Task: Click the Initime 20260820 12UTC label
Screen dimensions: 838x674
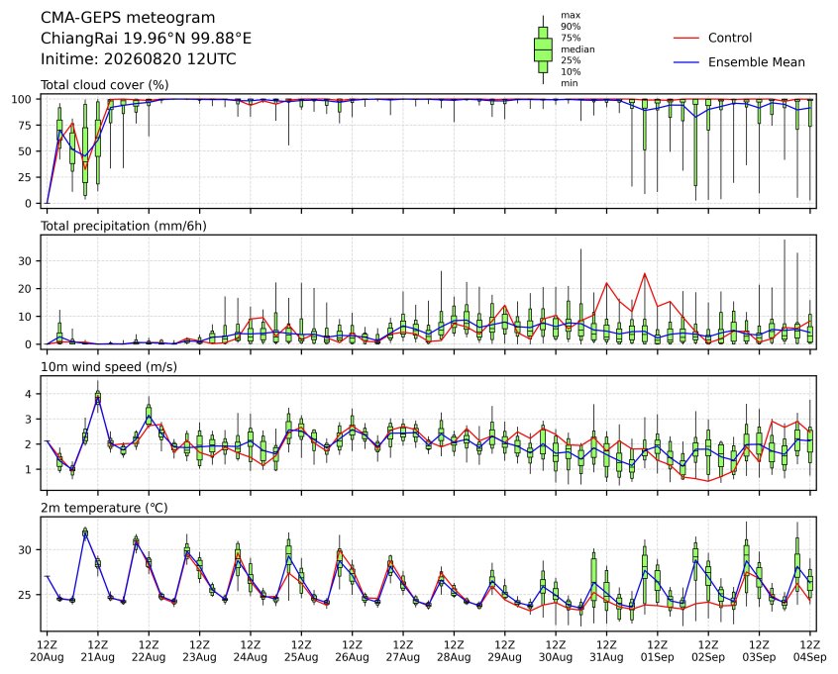Action: [139, 58]
